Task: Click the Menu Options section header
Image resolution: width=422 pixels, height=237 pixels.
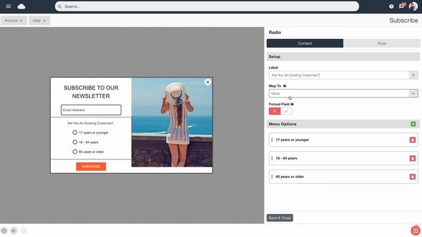Action: [x=343, y=124]
